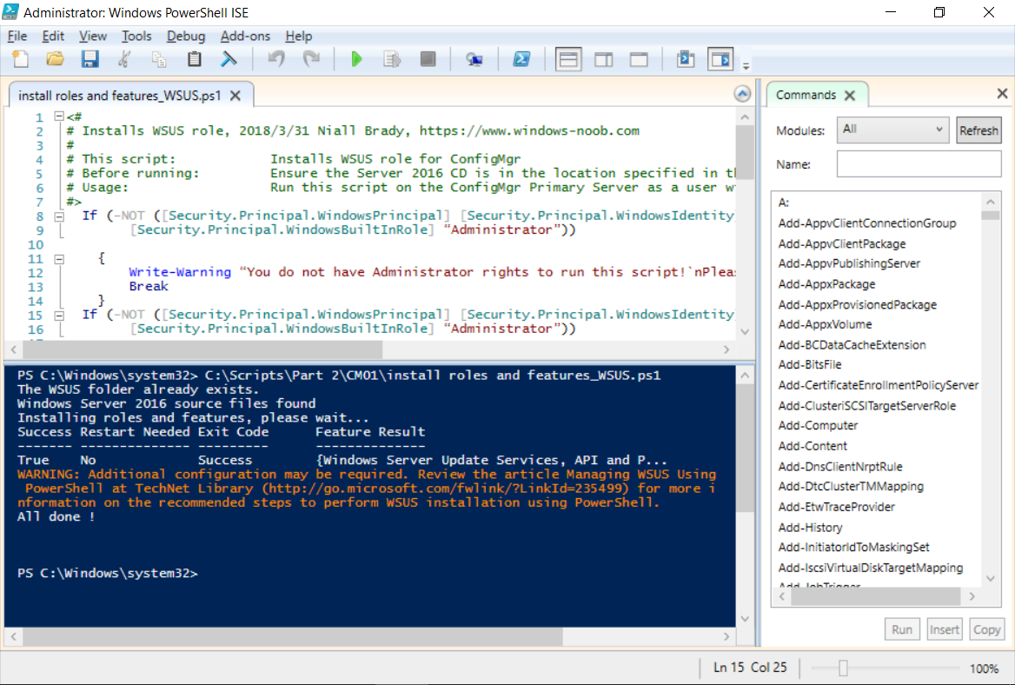Click the script pane horizontal scrollbar thumb
The image size is (1015, 685).
pos(202,349)
